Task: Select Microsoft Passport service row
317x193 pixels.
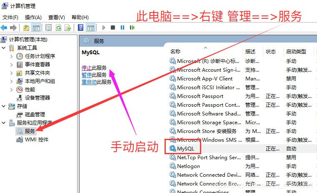Action: point(242,96)
